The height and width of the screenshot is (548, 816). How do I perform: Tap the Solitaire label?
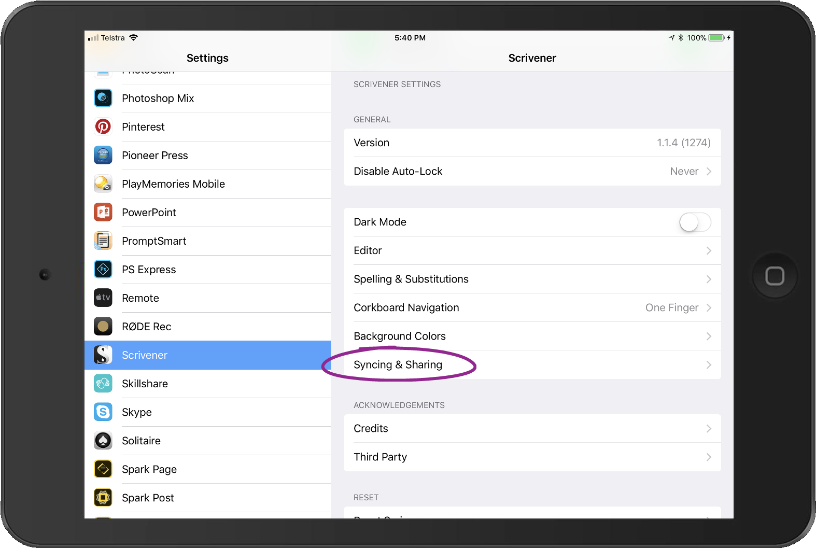[141, 441]
